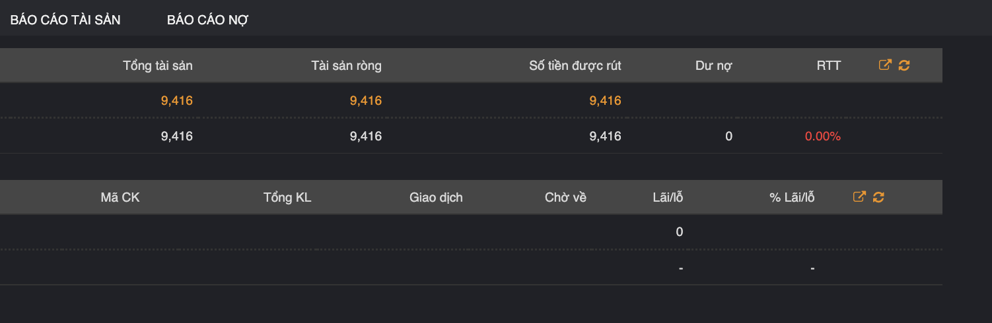Click the Dư nợ column header
Viewport: 992px width, 323px height.
point(713,66)
